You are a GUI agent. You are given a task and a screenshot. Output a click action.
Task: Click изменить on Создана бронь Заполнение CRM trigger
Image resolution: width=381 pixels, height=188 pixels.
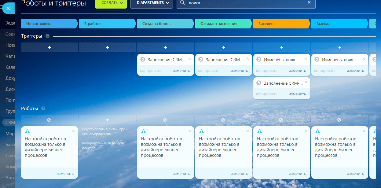(181, 71)
